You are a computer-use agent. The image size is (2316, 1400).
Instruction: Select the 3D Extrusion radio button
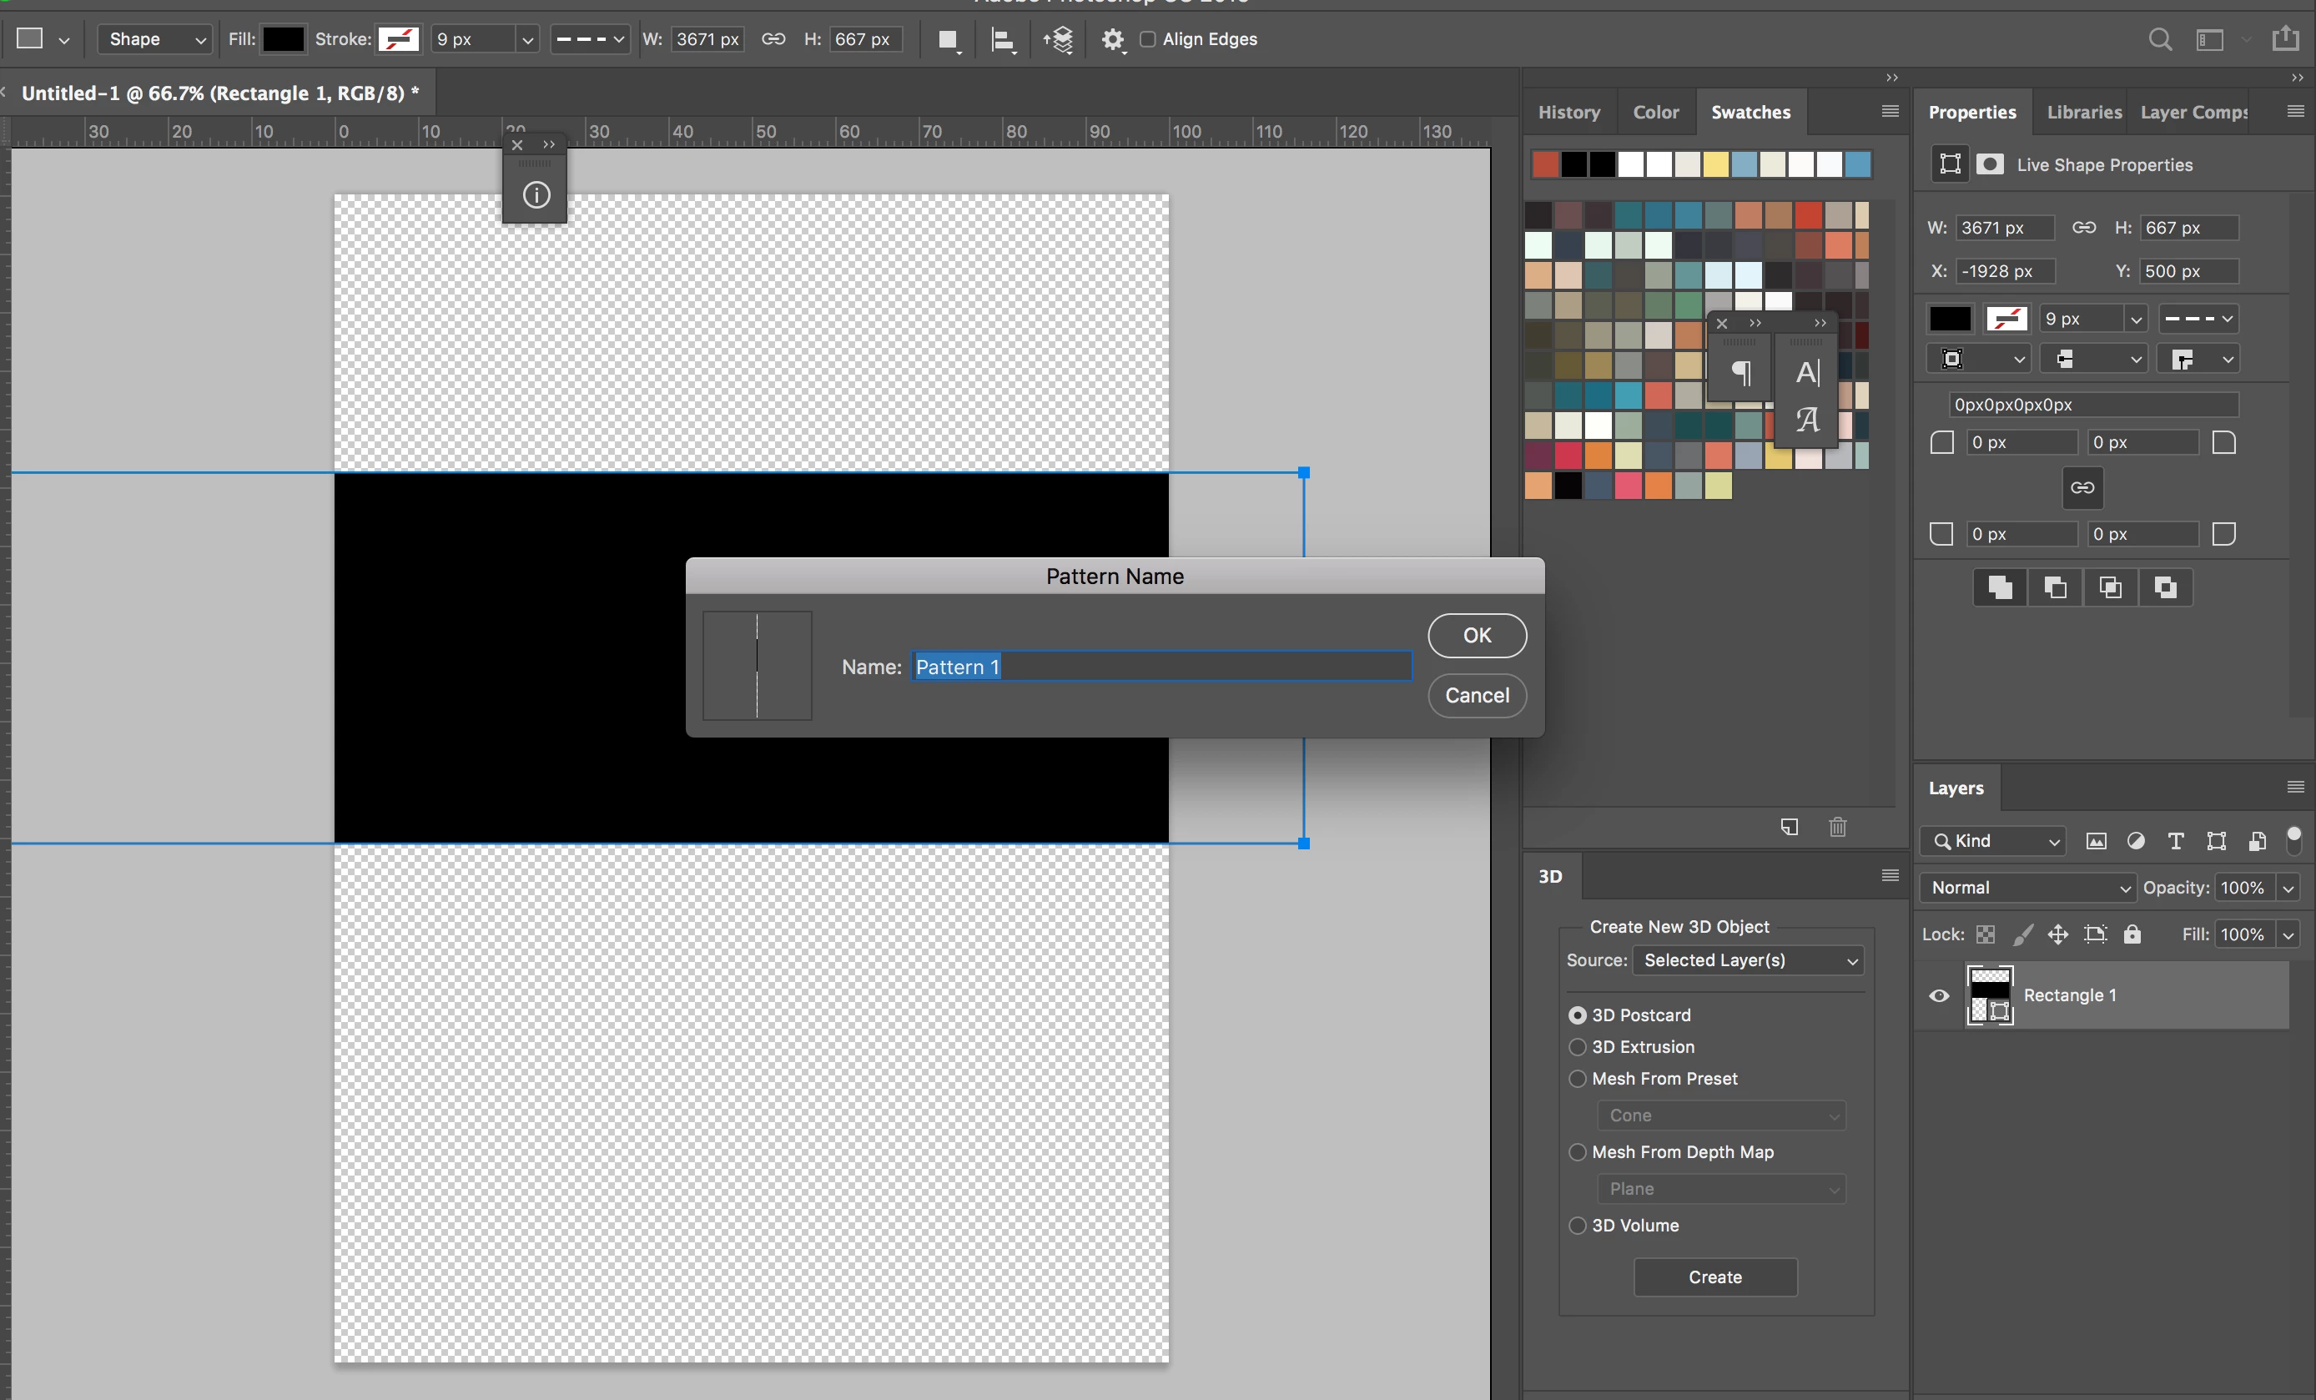click(x=1577, y=1046)
